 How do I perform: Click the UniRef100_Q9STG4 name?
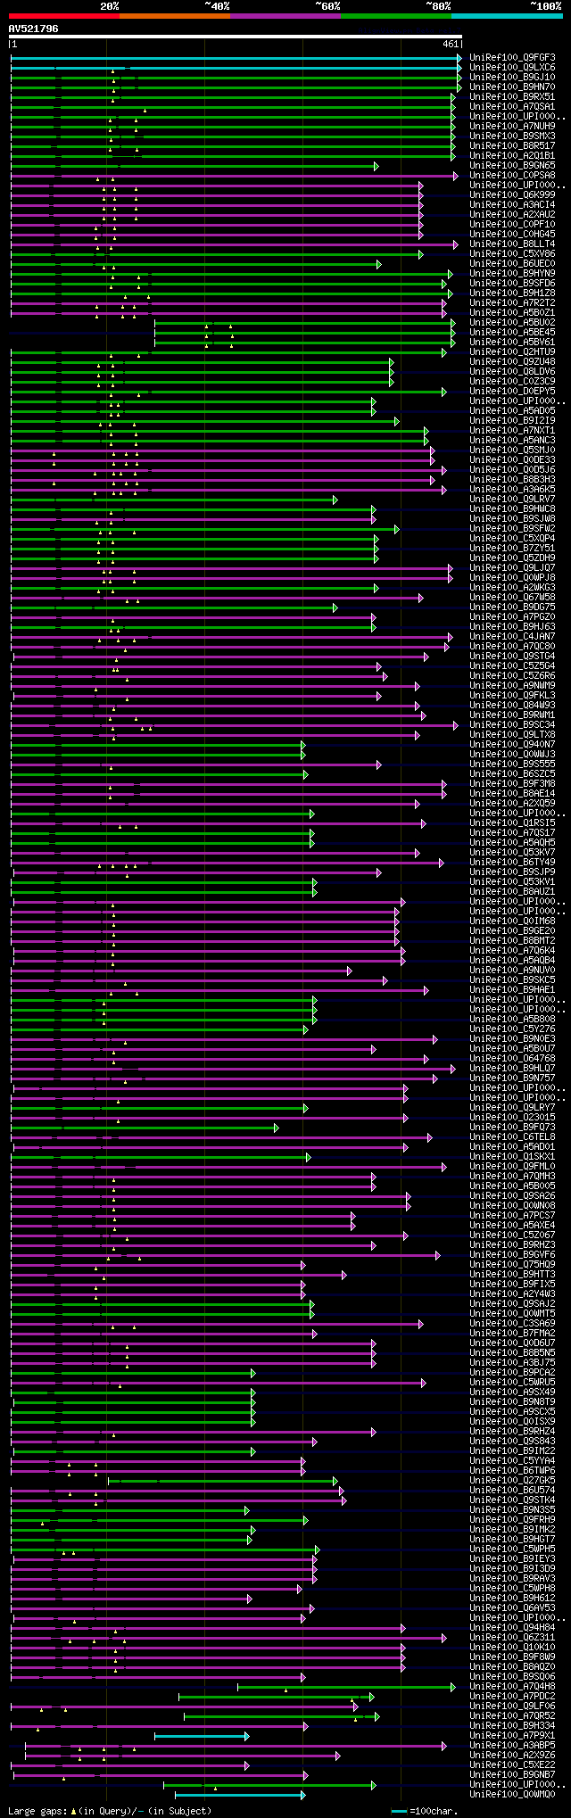[x=512, y=657]
